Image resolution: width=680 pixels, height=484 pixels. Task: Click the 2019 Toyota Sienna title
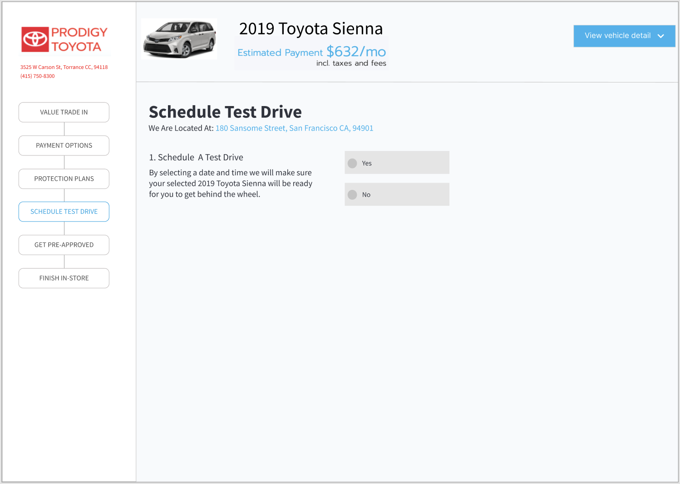[311, 29]
